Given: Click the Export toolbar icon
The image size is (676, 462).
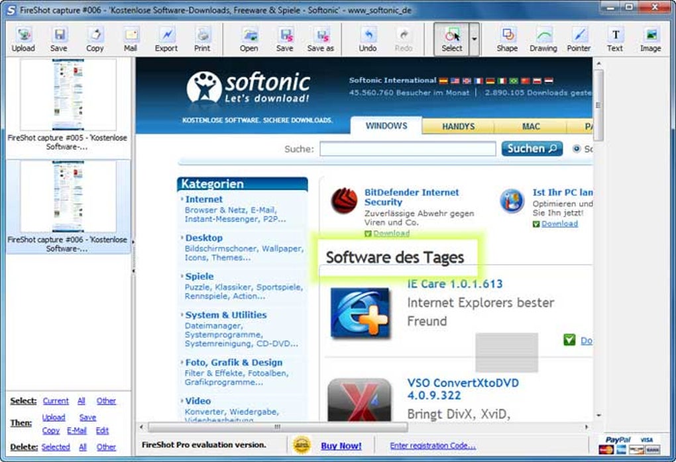Looking at the screenshot, I should pyautogui.click(x=166, y=40).
